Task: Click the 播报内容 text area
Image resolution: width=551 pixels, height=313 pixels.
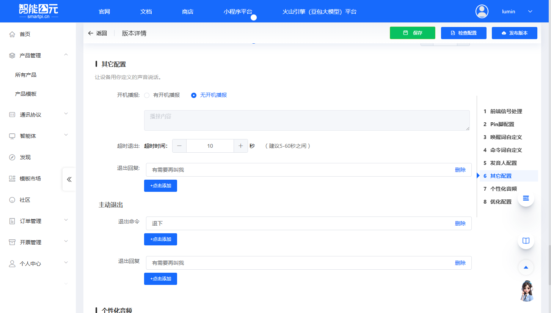Action: 306,120
